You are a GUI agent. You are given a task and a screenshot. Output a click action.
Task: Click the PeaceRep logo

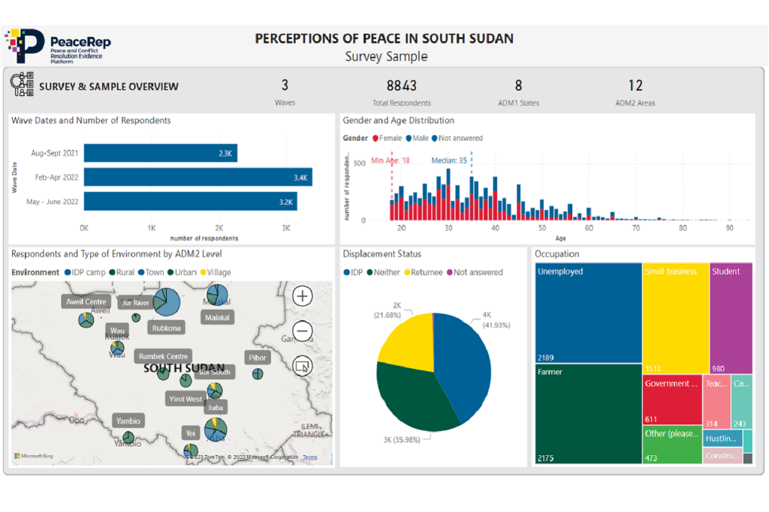(58, 46)
